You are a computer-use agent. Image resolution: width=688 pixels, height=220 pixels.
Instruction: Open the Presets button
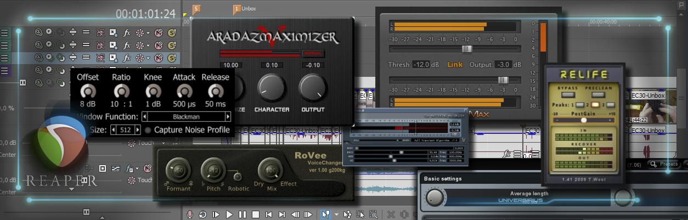point(664,164)
